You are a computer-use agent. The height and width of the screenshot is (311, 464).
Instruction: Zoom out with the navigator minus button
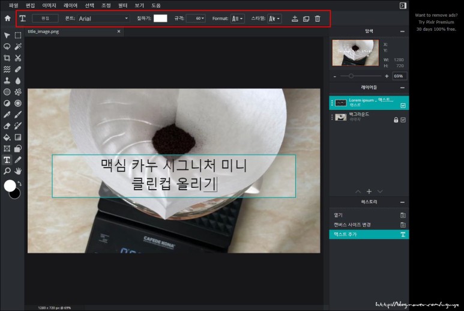(x=335, y=76)
